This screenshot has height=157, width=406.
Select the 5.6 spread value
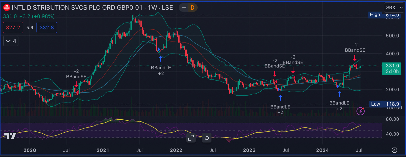tap(30, 28)
